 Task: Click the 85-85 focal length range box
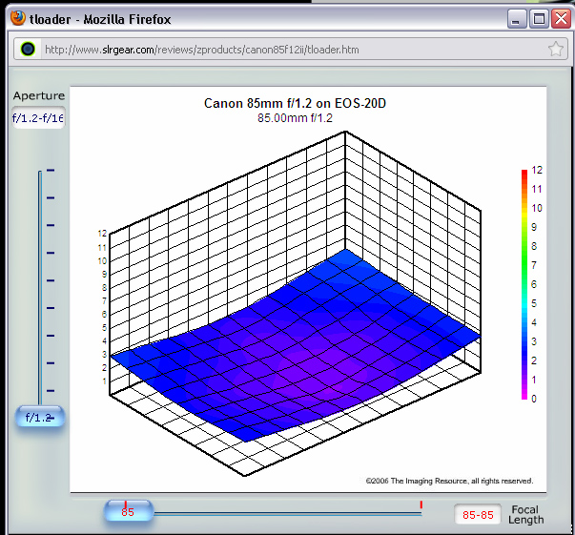point(478,515)
